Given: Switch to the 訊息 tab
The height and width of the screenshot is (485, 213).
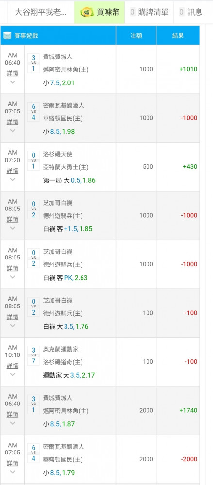Looking at the screenshot, I should 191,13.
